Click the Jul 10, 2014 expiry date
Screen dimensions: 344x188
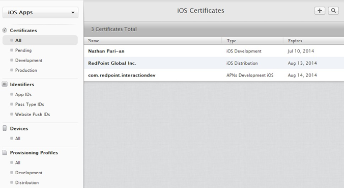(x=301, y=51)
